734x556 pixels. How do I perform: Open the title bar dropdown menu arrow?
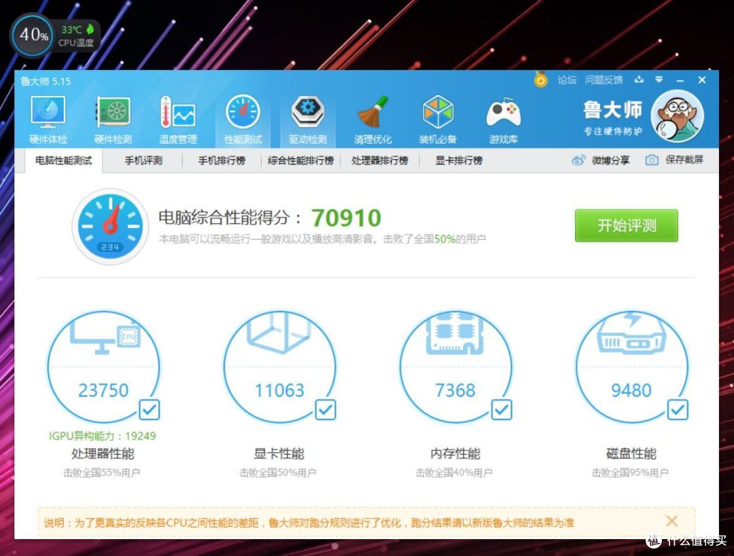659,80
